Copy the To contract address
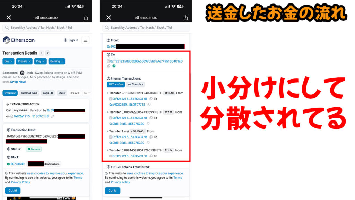This screenshot has width=355, height=200. coord(109,66)
